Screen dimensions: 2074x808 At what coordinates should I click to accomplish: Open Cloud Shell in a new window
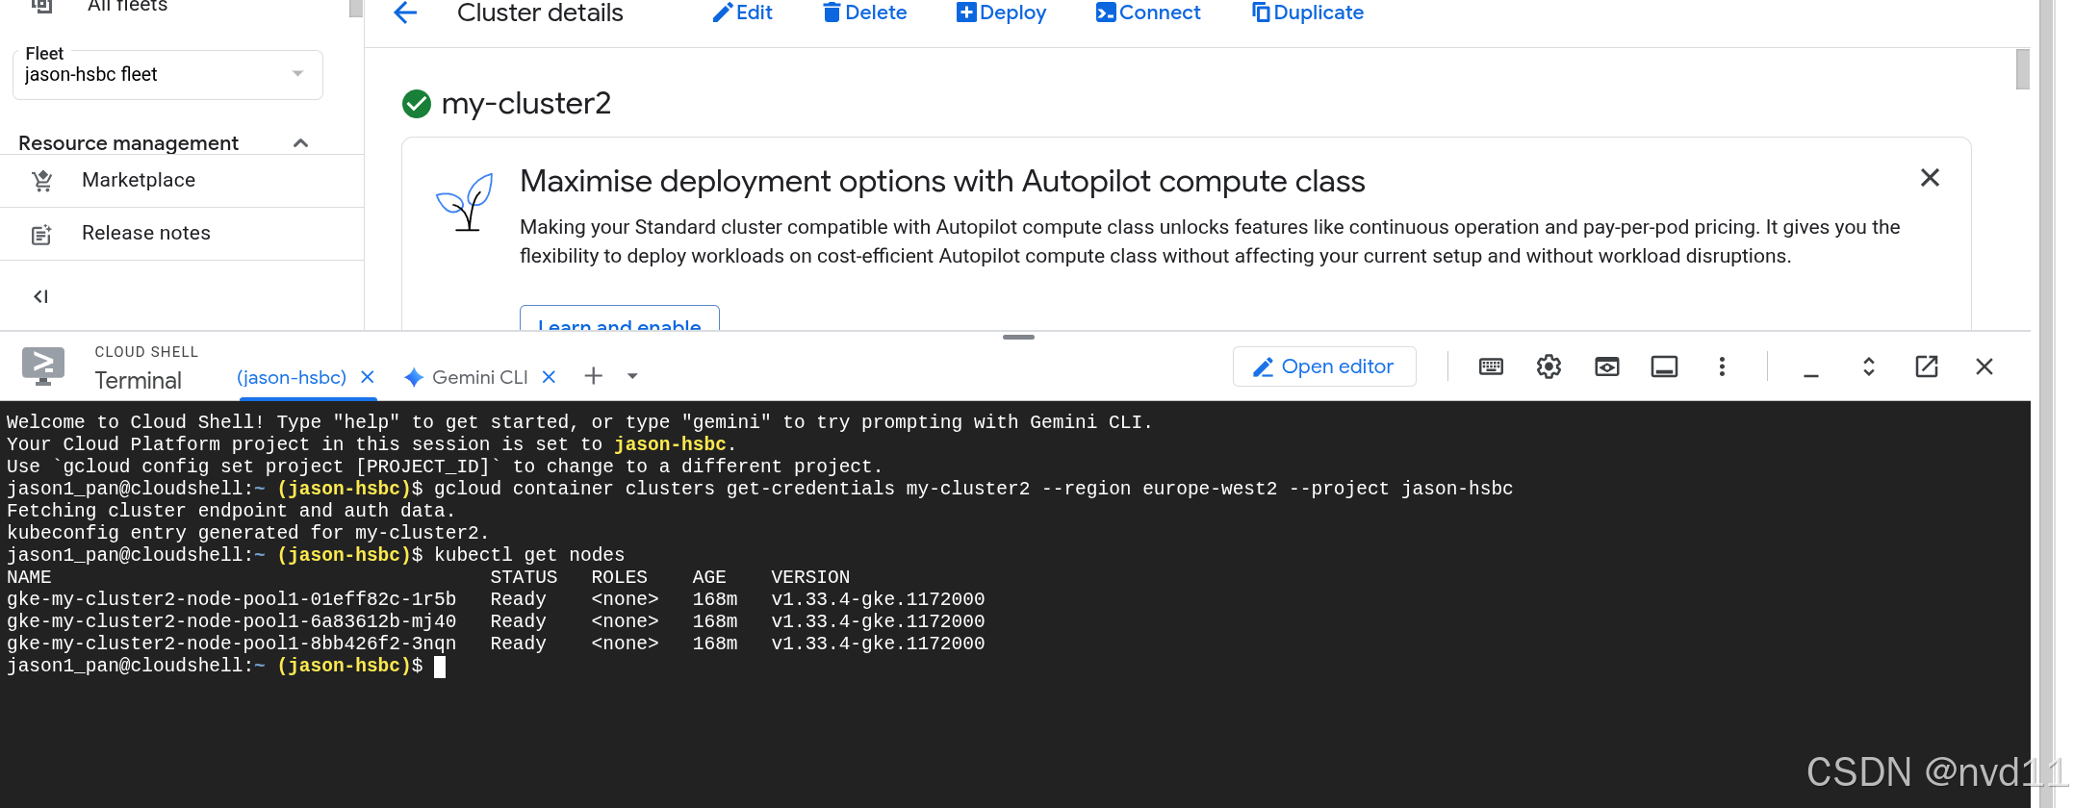point(1926,366)
